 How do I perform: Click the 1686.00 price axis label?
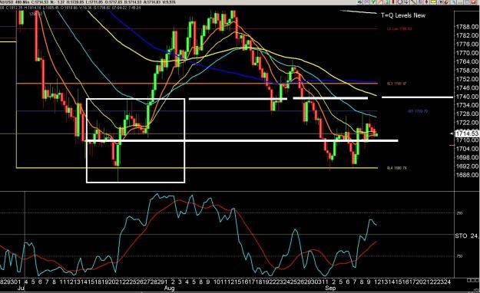pyautogui.click(x=468, y=175)
